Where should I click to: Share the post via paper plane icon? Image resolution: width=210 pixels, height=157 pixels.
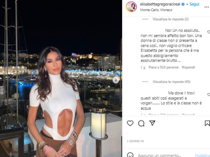152,123
